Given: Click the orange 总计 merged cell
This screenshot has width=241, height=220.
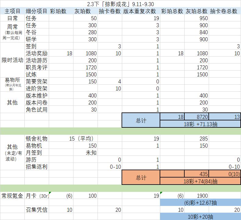Looking at the screenshot, I should 141,178.
